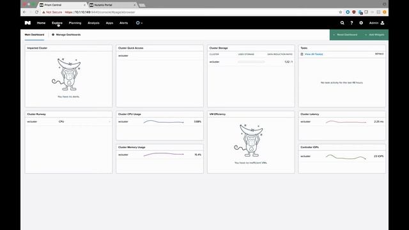Click the Cluster Memory Usage sparkline chart
The width and height of the screenshot is (409, 230).
point(164,155)
